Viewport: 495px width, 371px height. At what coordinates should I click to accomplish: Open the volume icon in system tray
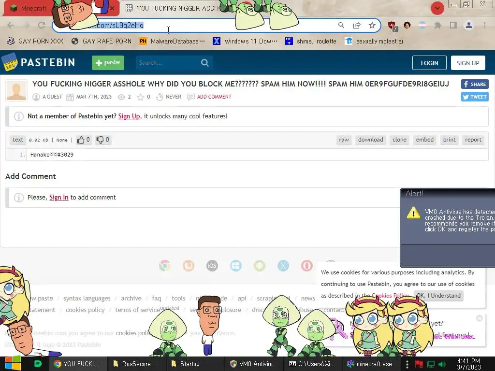tap(442, 364)
